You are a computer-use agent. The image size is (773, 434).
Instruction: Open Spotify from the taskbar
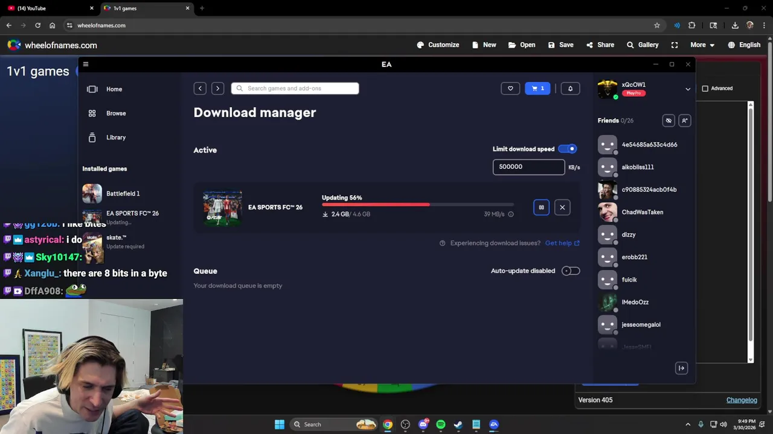(441, 424)
